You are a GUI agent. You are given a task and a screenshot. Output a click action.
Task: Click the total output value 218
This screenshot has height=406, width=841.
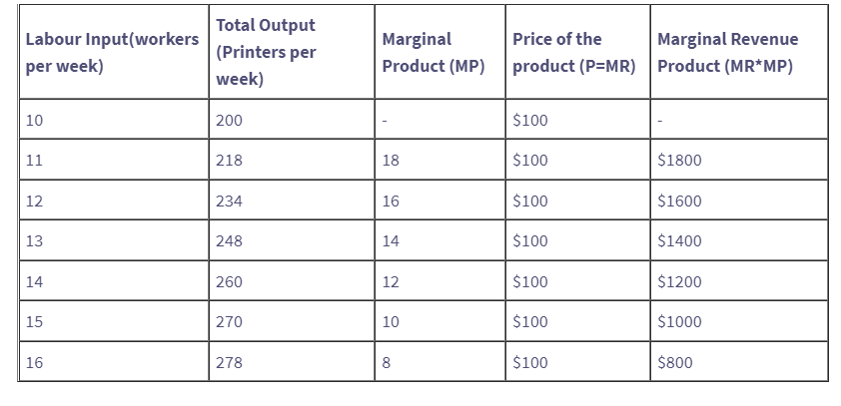pos(230,161)
